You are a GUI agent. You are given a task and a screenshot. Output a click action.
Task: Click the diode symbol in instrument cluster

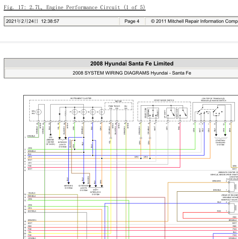60,114
